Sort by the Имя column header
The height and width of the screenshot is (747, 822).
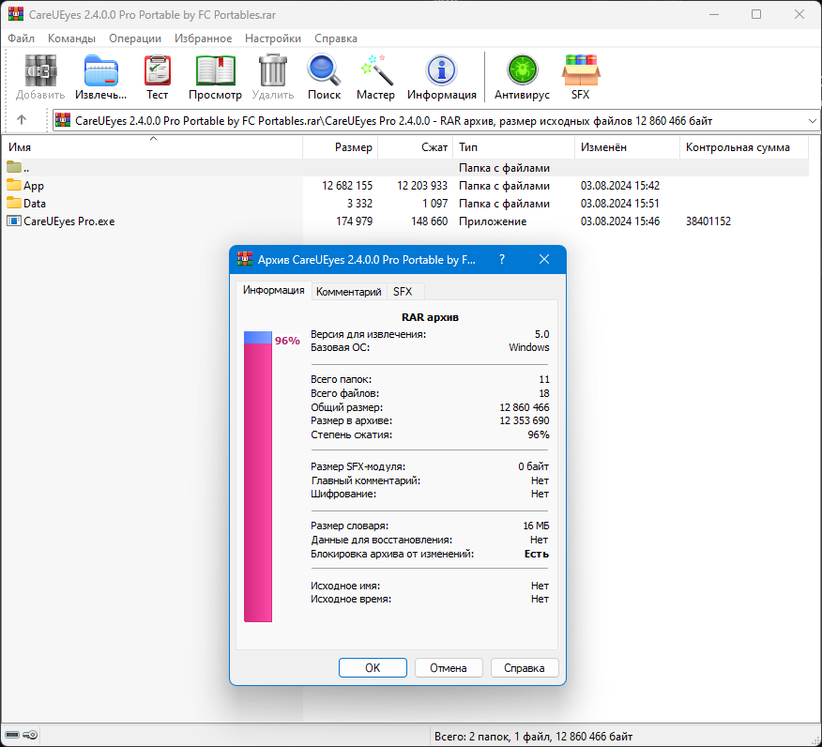click(152, 147)
